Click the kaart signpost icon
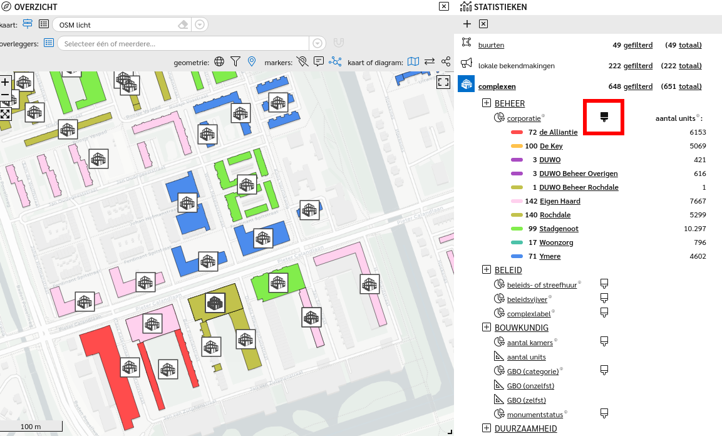 click(x=28, y=24)
